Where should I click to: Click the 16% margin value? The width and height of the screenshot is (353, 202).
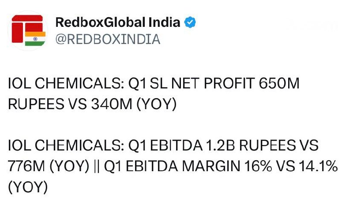258,166
